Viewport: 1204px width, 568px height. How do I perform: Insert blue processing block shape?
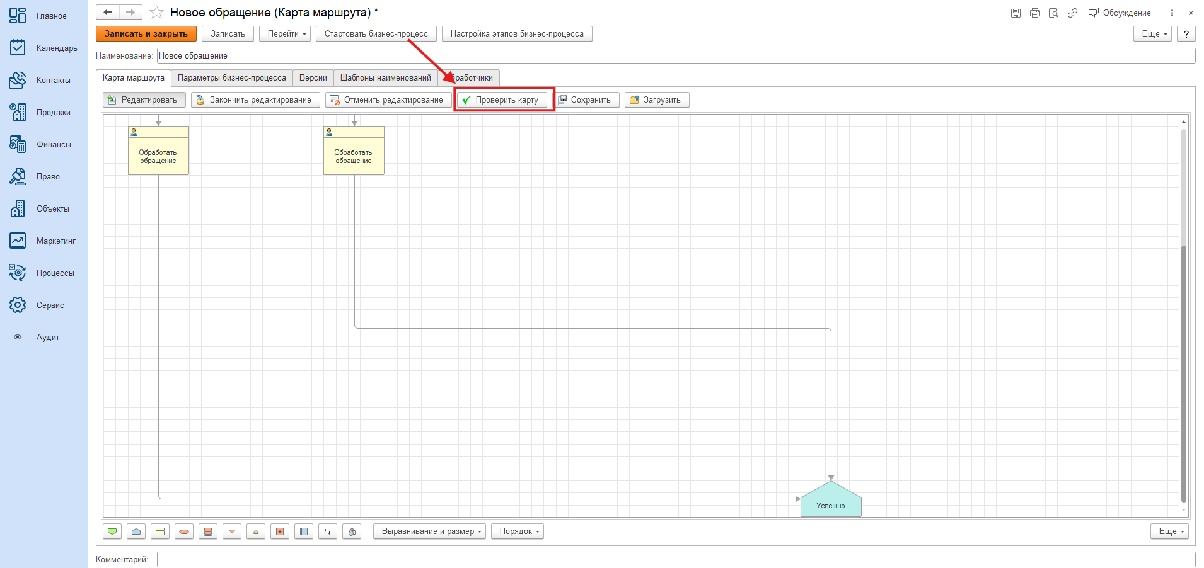[304, 531]
